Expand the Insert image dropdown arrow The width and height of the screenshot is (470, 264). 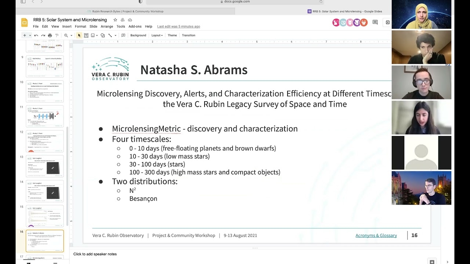(97, 36)
